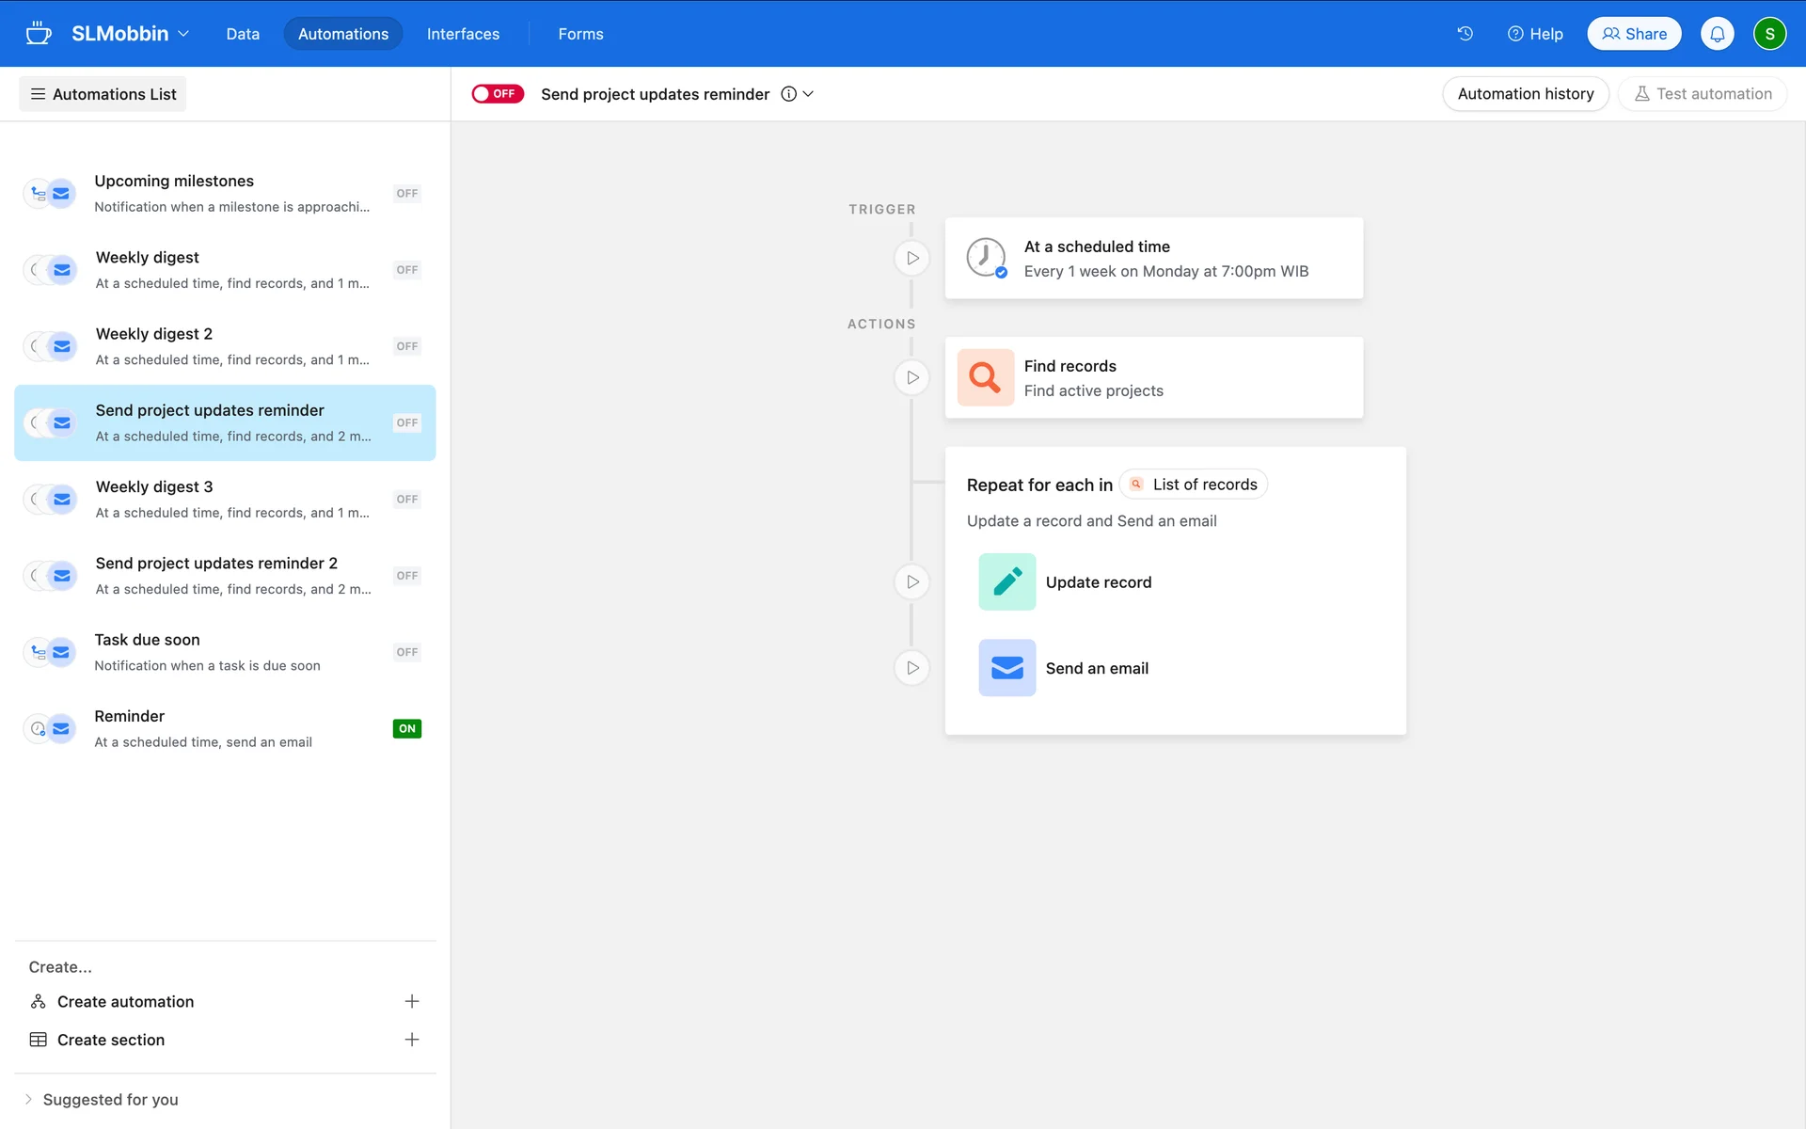Open the notifications bell
1806x1129 pixels.
1717,34
